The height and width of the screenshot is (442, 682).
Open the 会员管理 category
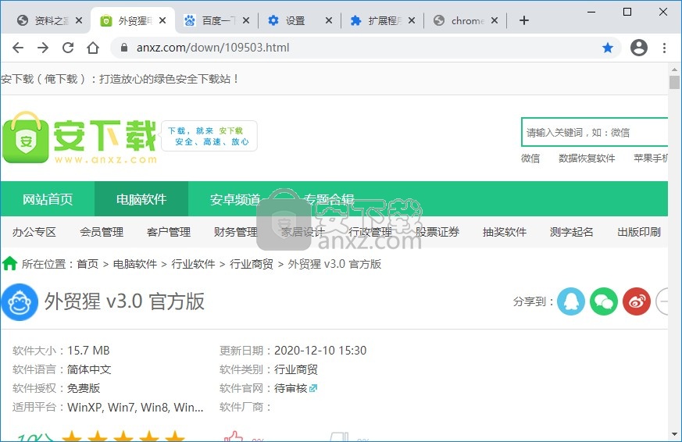[x=102, y=232]
